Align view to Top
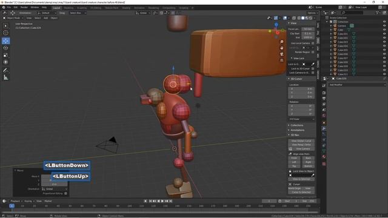Screen dimensions: 388x218 click(x=294, y=166)
